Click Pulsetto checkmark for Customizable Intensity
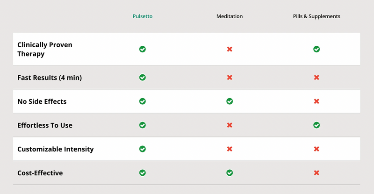The image size is (374, 194). pyautogui.click(x=143, y=149)
